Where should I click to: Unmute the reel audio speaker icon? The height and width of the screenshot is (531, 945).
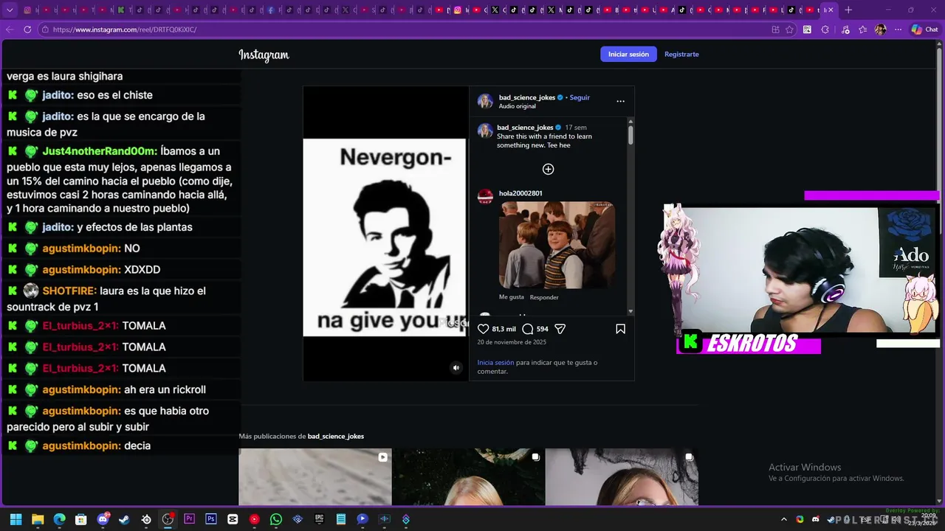456,368
